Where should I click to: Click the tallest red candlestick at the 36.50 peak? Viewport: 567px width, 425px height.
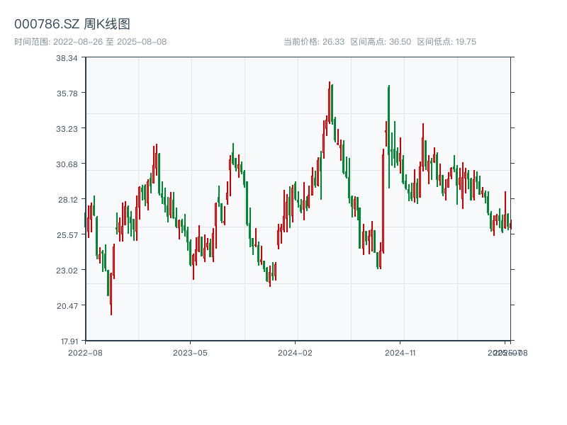pyautogui.click(x=330, y=103)
